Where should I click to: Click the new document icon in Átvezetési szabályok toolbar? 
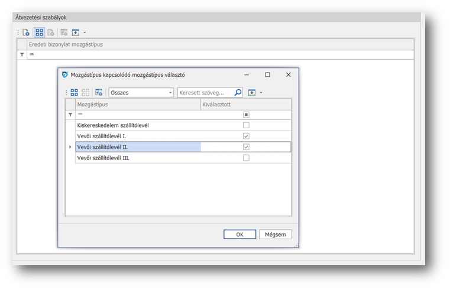pos(26,32)
